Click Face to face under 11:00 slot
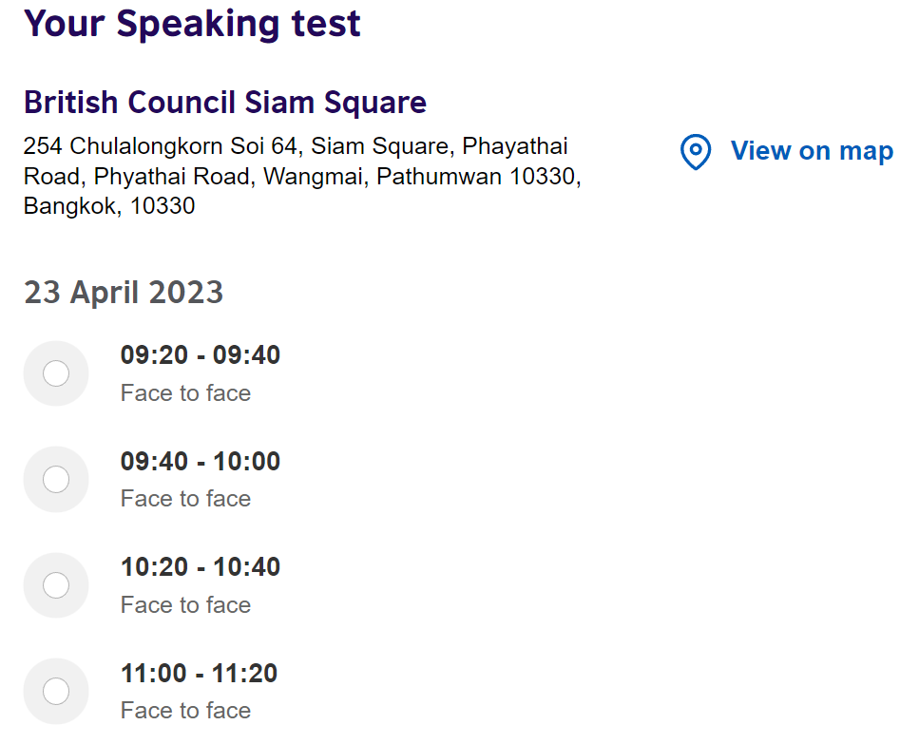The image size is (919, 744). [x=185, y=711]
